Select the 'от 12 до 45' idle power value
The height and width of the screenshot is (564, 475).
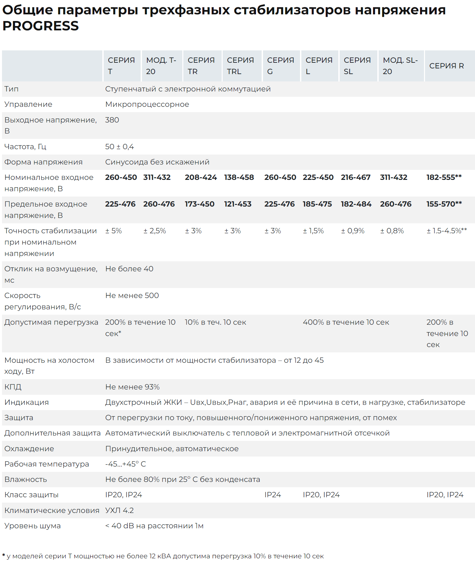tap(304, 360)
